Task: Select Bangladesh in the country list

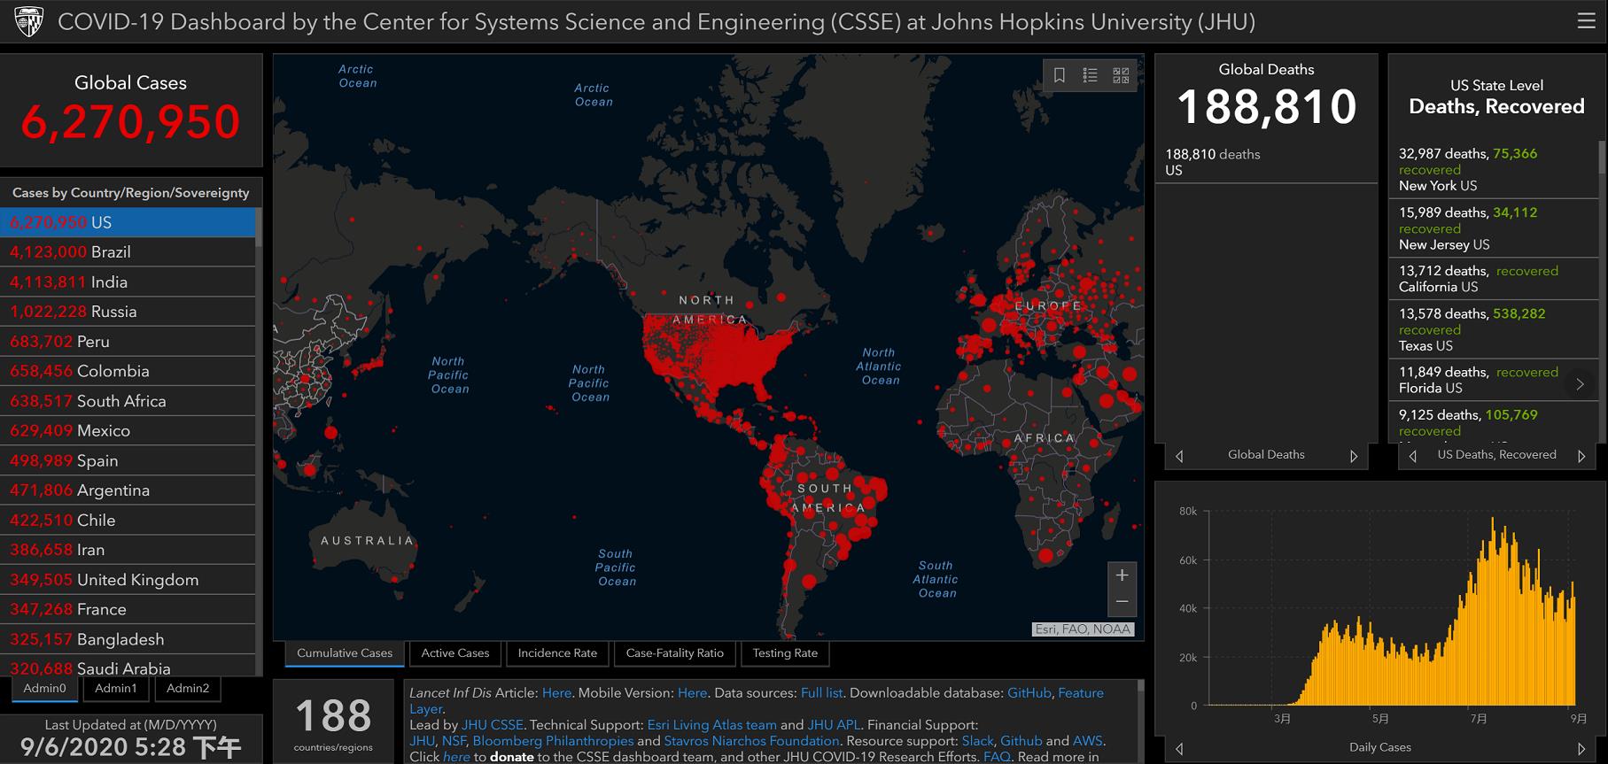Action: coord(128,639)
